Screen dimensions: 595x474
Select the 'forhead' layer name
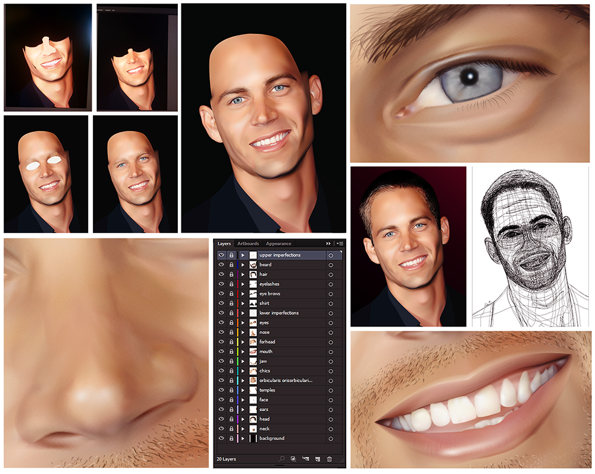[267, 341]
